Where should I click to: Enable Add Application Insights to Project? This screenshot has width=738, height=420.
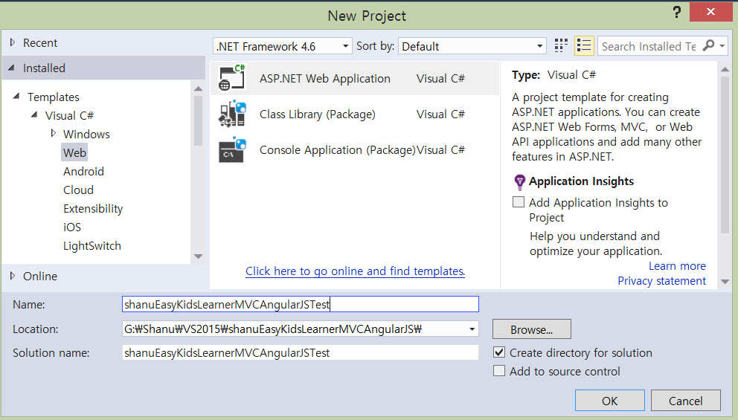(x=519, y=202)
